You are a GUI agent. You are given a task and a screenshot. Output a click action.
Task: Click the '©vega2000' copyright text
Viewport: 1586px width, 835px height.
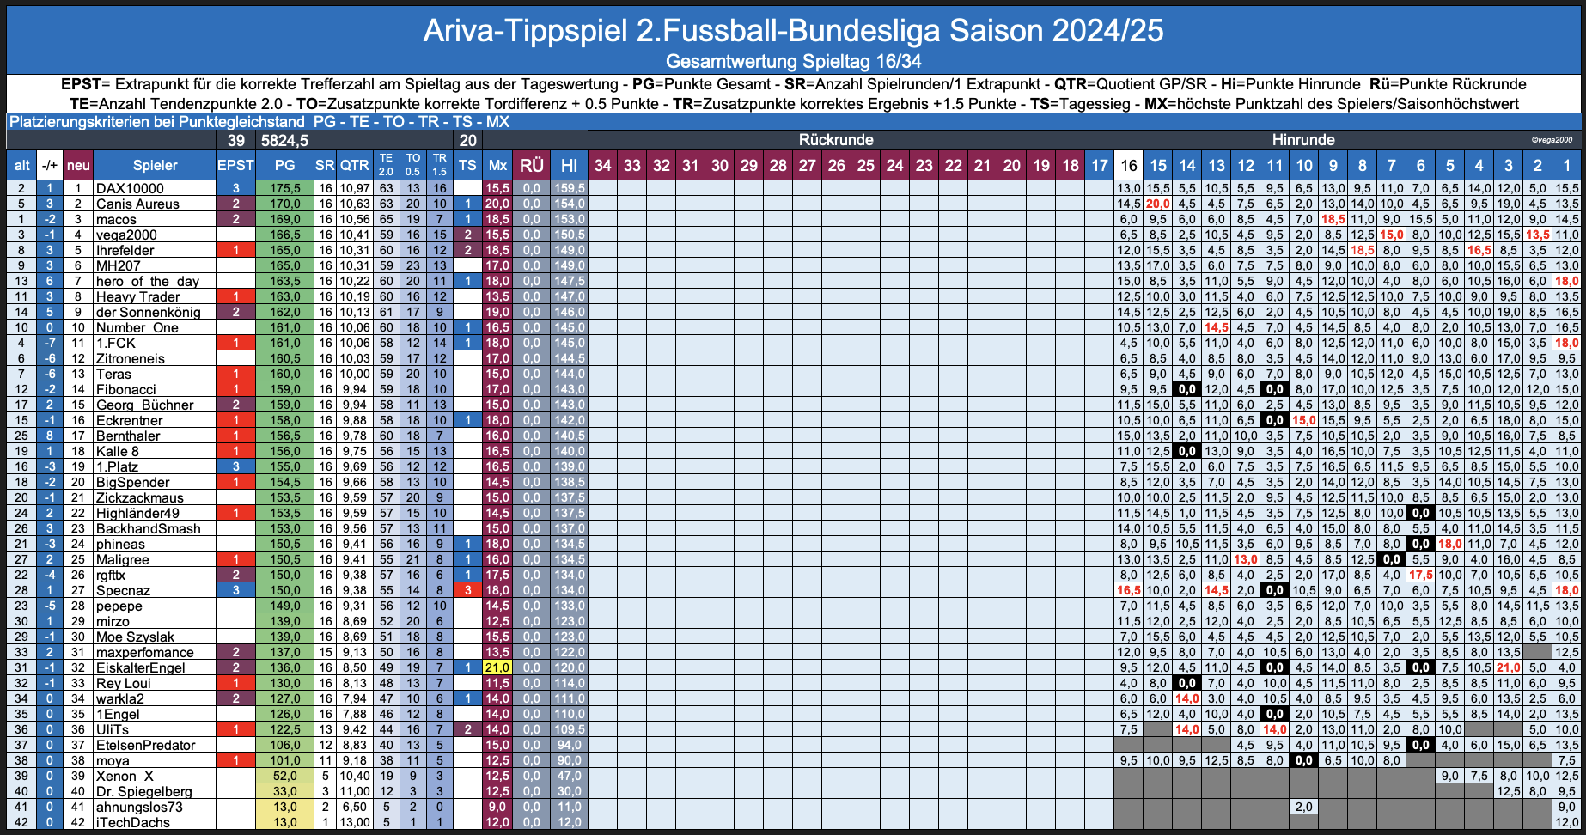(1552, 140)
